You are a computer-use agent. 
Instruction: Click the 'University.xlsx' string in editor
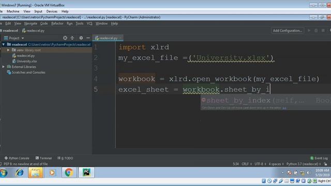[231, 58]
